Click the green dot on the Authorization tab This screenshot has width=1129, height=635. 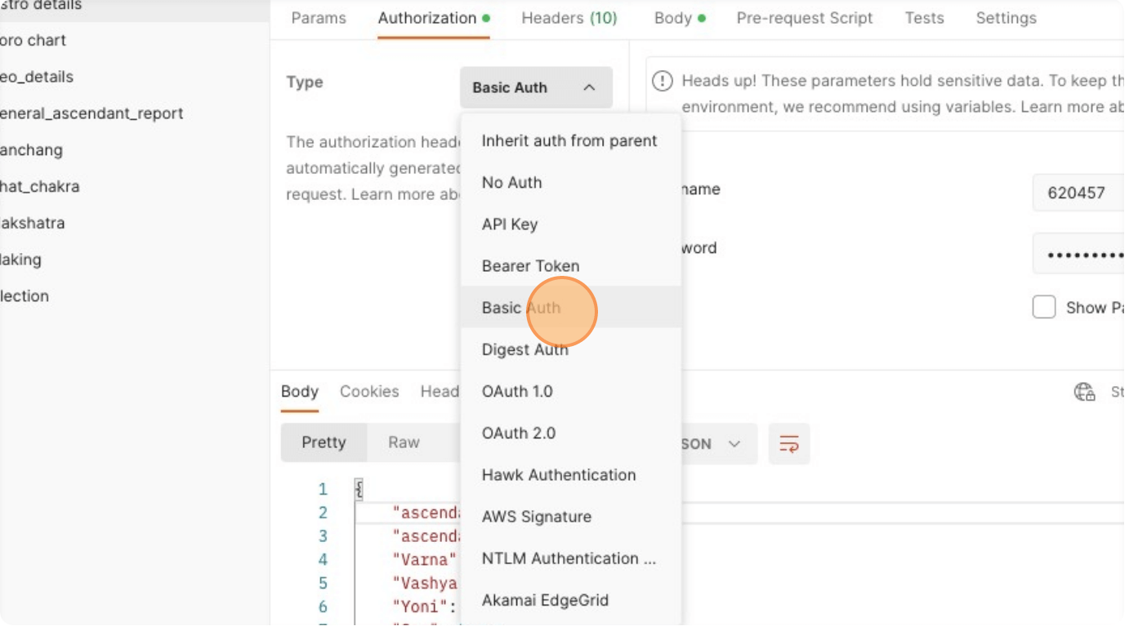(x=486, y=17)
